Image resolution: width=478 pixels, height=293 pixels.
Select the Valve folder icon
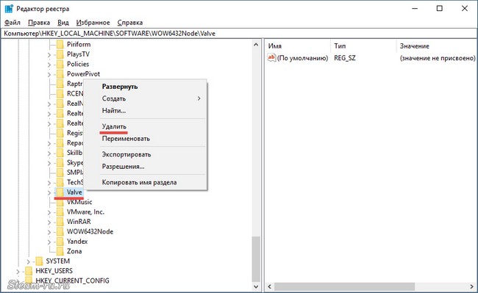[x=60, y=192]
